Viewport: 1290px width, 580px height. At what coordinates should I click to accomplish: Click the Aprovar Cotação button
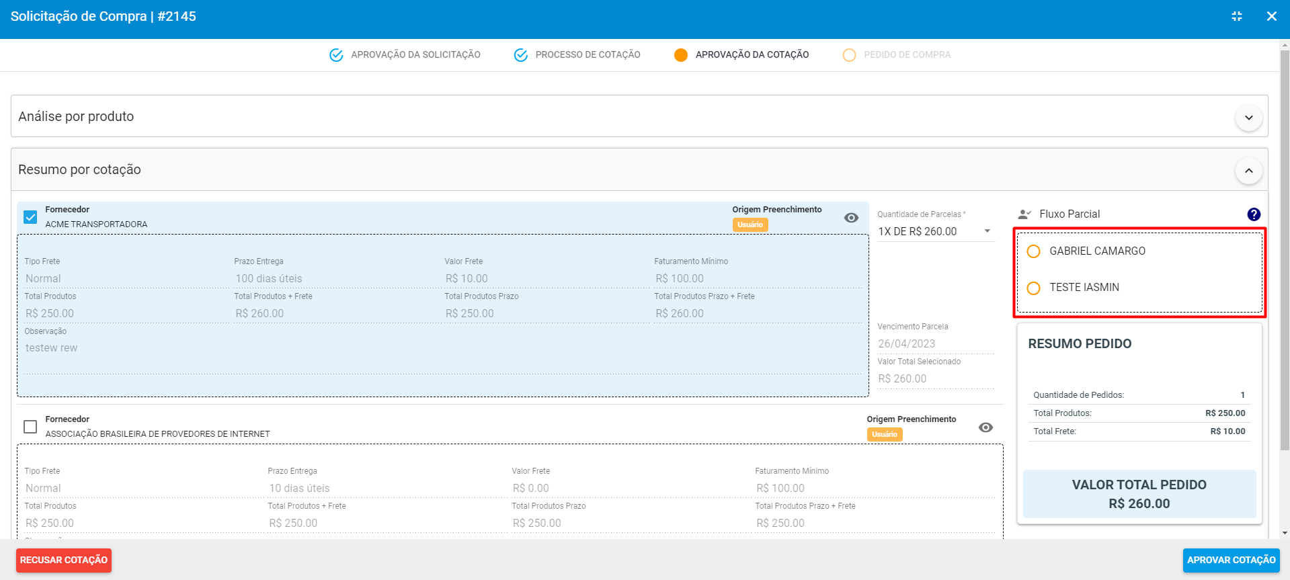point(1231,561)
